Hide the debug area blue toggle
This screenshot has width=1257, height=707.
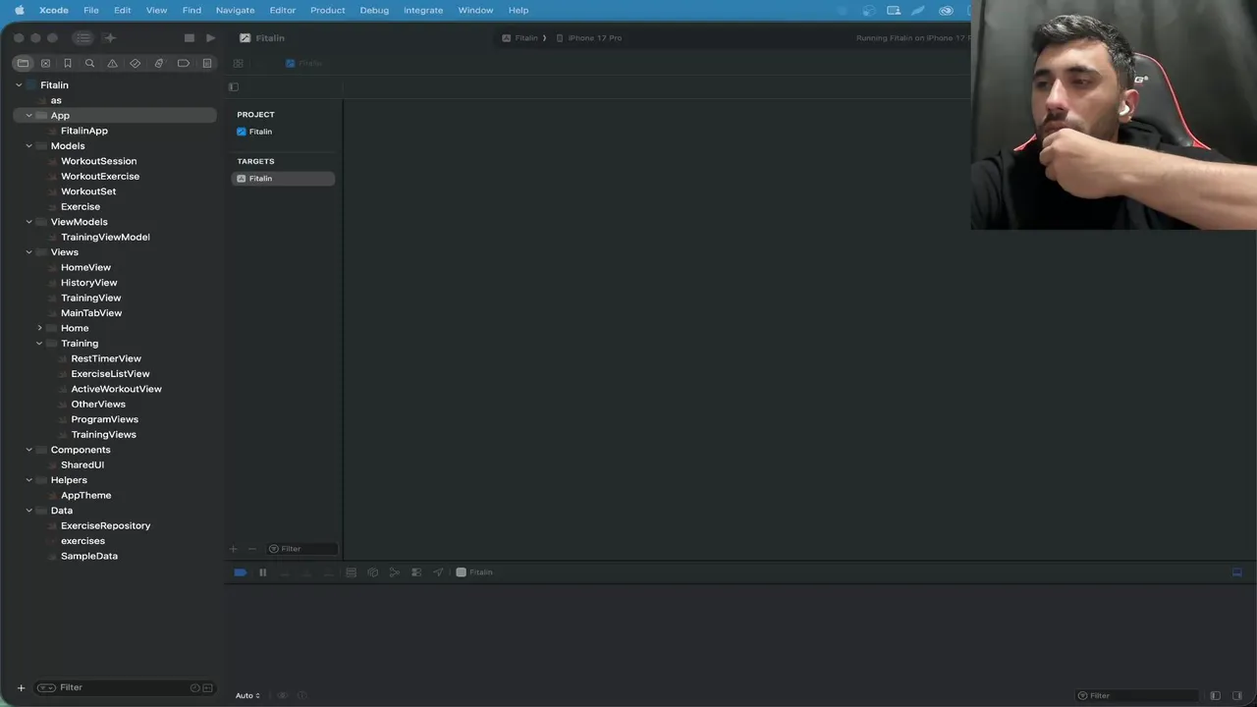pyautogui.click(x=1237, y=572)
